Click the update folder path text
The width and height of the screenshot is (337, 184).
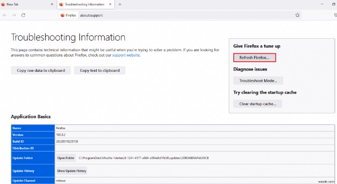[x=144, y=158]
